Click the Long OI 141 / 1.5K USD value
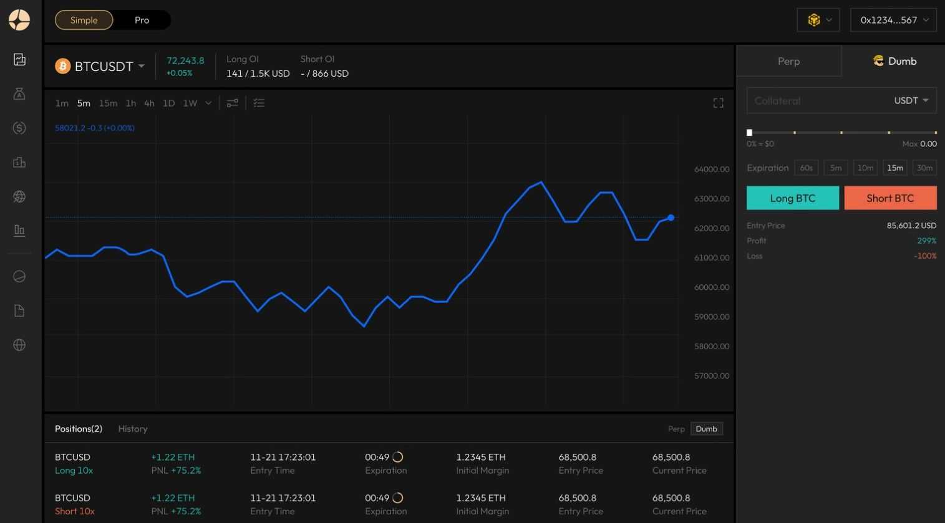The width and height of the screenshot is (945, 523). click(258, 74)
